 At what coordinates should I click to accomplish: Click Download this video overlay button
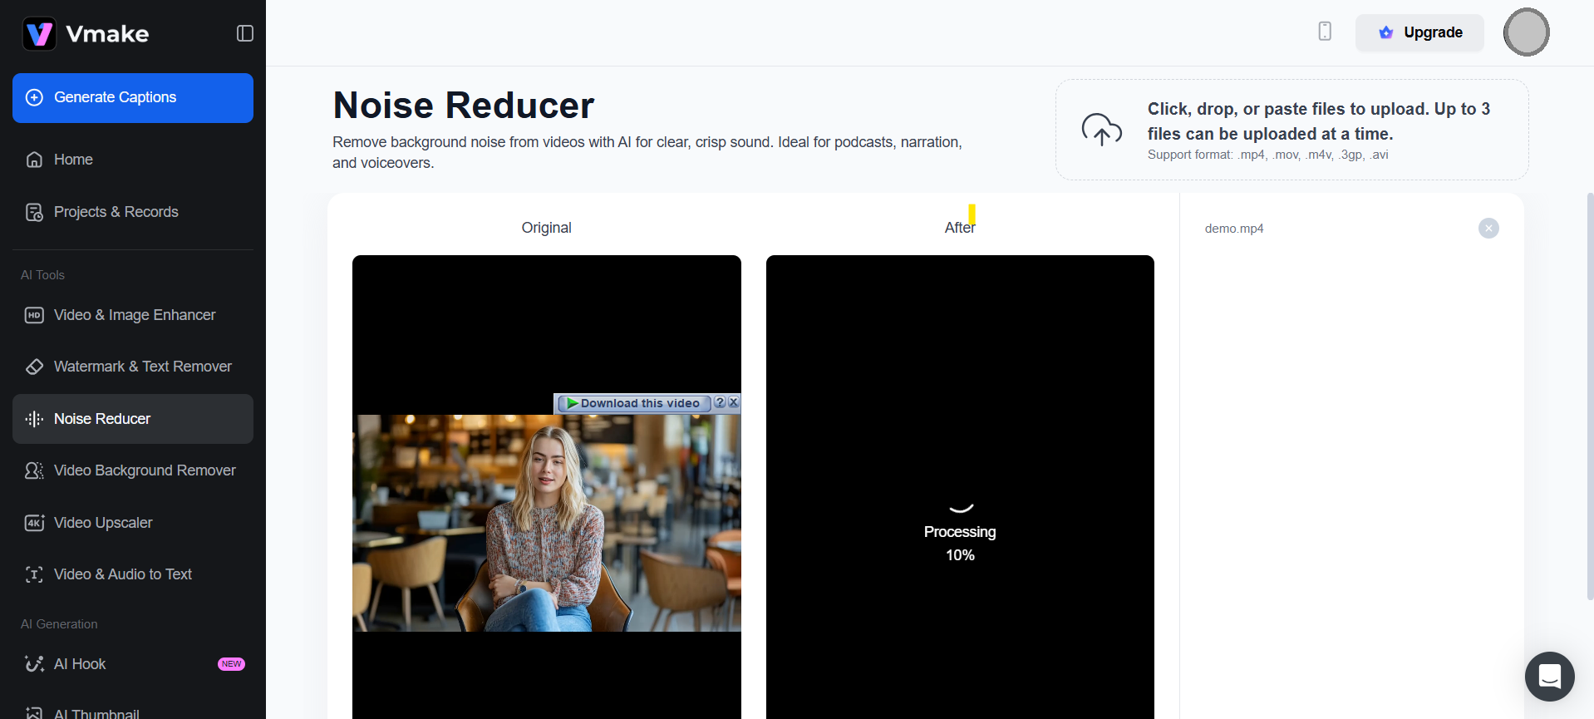click(x=634, y=403)
